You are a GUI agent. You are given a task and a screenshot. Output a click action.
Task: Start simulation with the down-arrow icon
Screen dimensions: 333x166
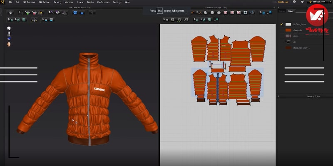(10, 13)
